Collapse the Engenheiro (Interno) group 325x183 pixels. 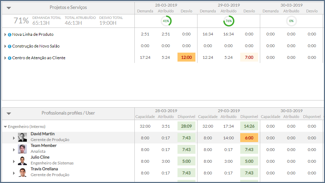5,127
